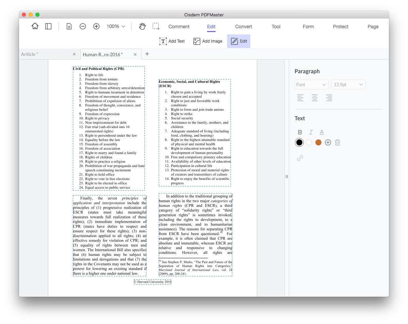Expand the 100% zoom level dropdown
Viewport: 408px width, 324px height.
click(116, 27)
